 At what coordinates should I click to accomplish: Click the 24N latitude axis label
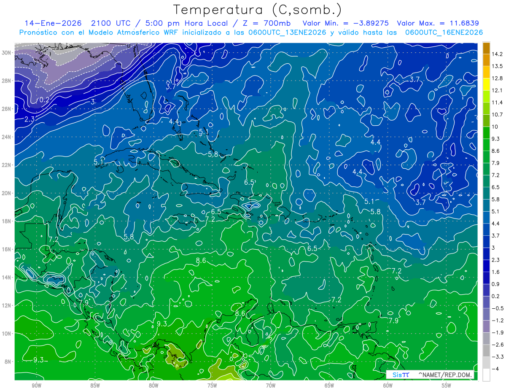pyautogui.click(x=7, y=137)
